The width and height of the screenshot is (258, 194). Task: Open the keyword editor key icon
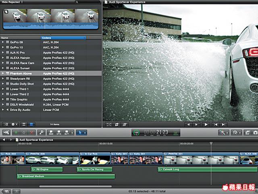pyautogui.click(x=41, y=133)
